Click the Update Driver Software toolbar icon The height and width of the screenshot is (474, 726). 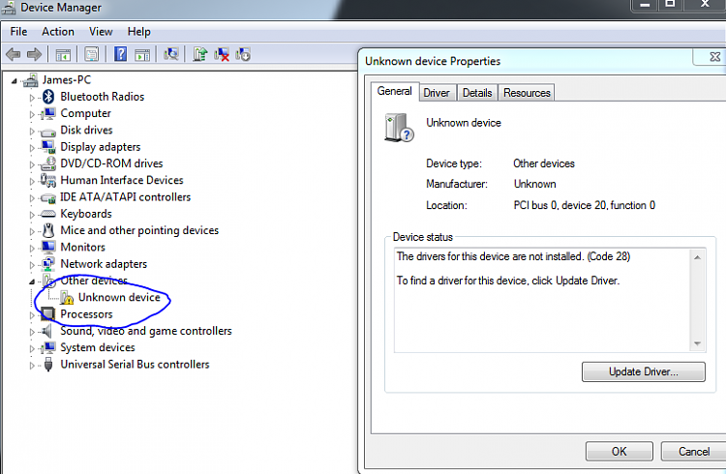pos(200,54)
